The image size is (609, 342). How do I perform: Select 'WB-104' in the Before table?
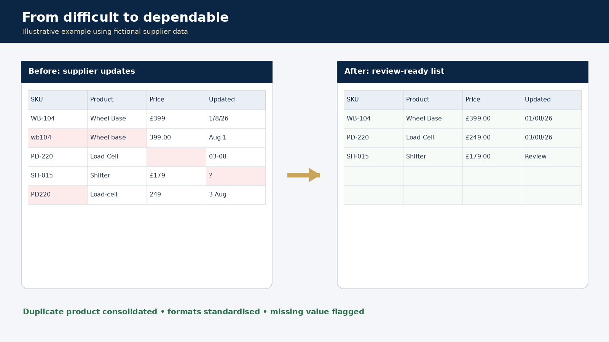click(x=57, y=119)
